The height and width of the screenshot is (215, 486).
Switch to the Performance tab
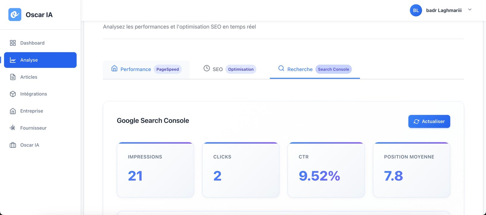click(146, 69)
